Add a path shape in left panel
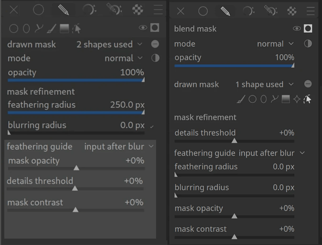The height and width of the screenshot is (245, 322). pyautogui.click(x=39, y=29)
